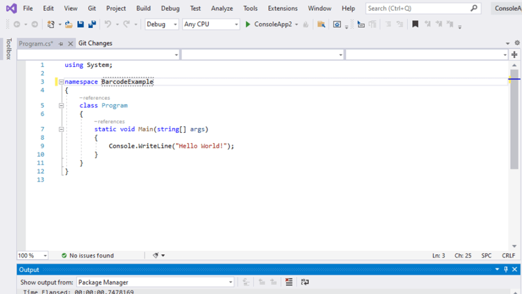Viewport: 522px width, 294px height.
Task: Navigate backward with the back arrow icon
Action: coord(17,24)
